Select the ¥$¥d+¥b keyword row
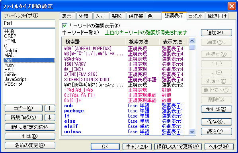The height and width of the screenshot is (153, 238). 125,59
